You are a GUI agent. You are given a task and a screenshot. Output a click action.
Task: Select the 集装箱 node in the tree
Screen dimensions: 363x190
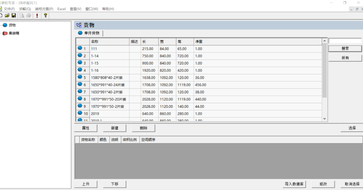coord(13,33)
